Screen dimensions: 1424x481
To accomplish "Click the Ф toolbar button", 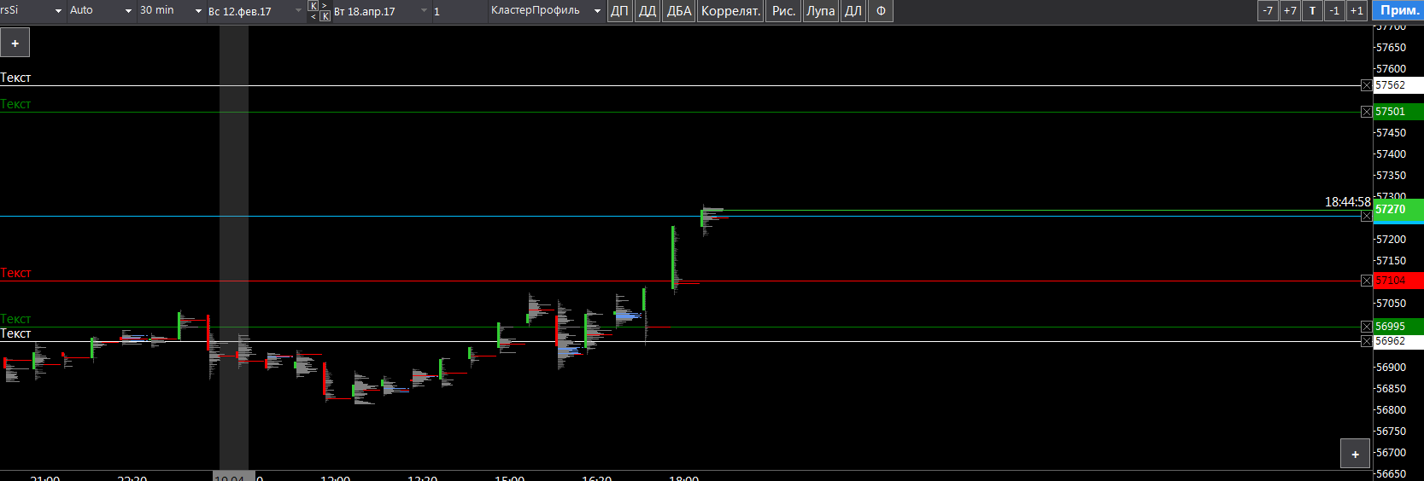I will click(881, 11).
